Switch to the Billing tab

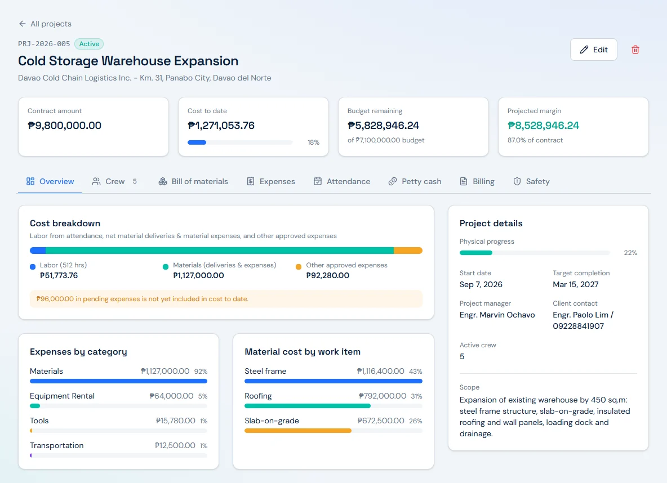tap(477, 182)
